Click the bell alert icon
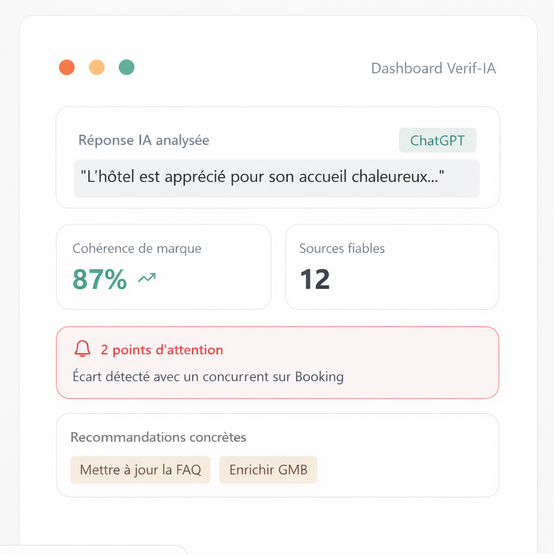Viewport: 554px width, 554px height. click(x=82, y=349)
